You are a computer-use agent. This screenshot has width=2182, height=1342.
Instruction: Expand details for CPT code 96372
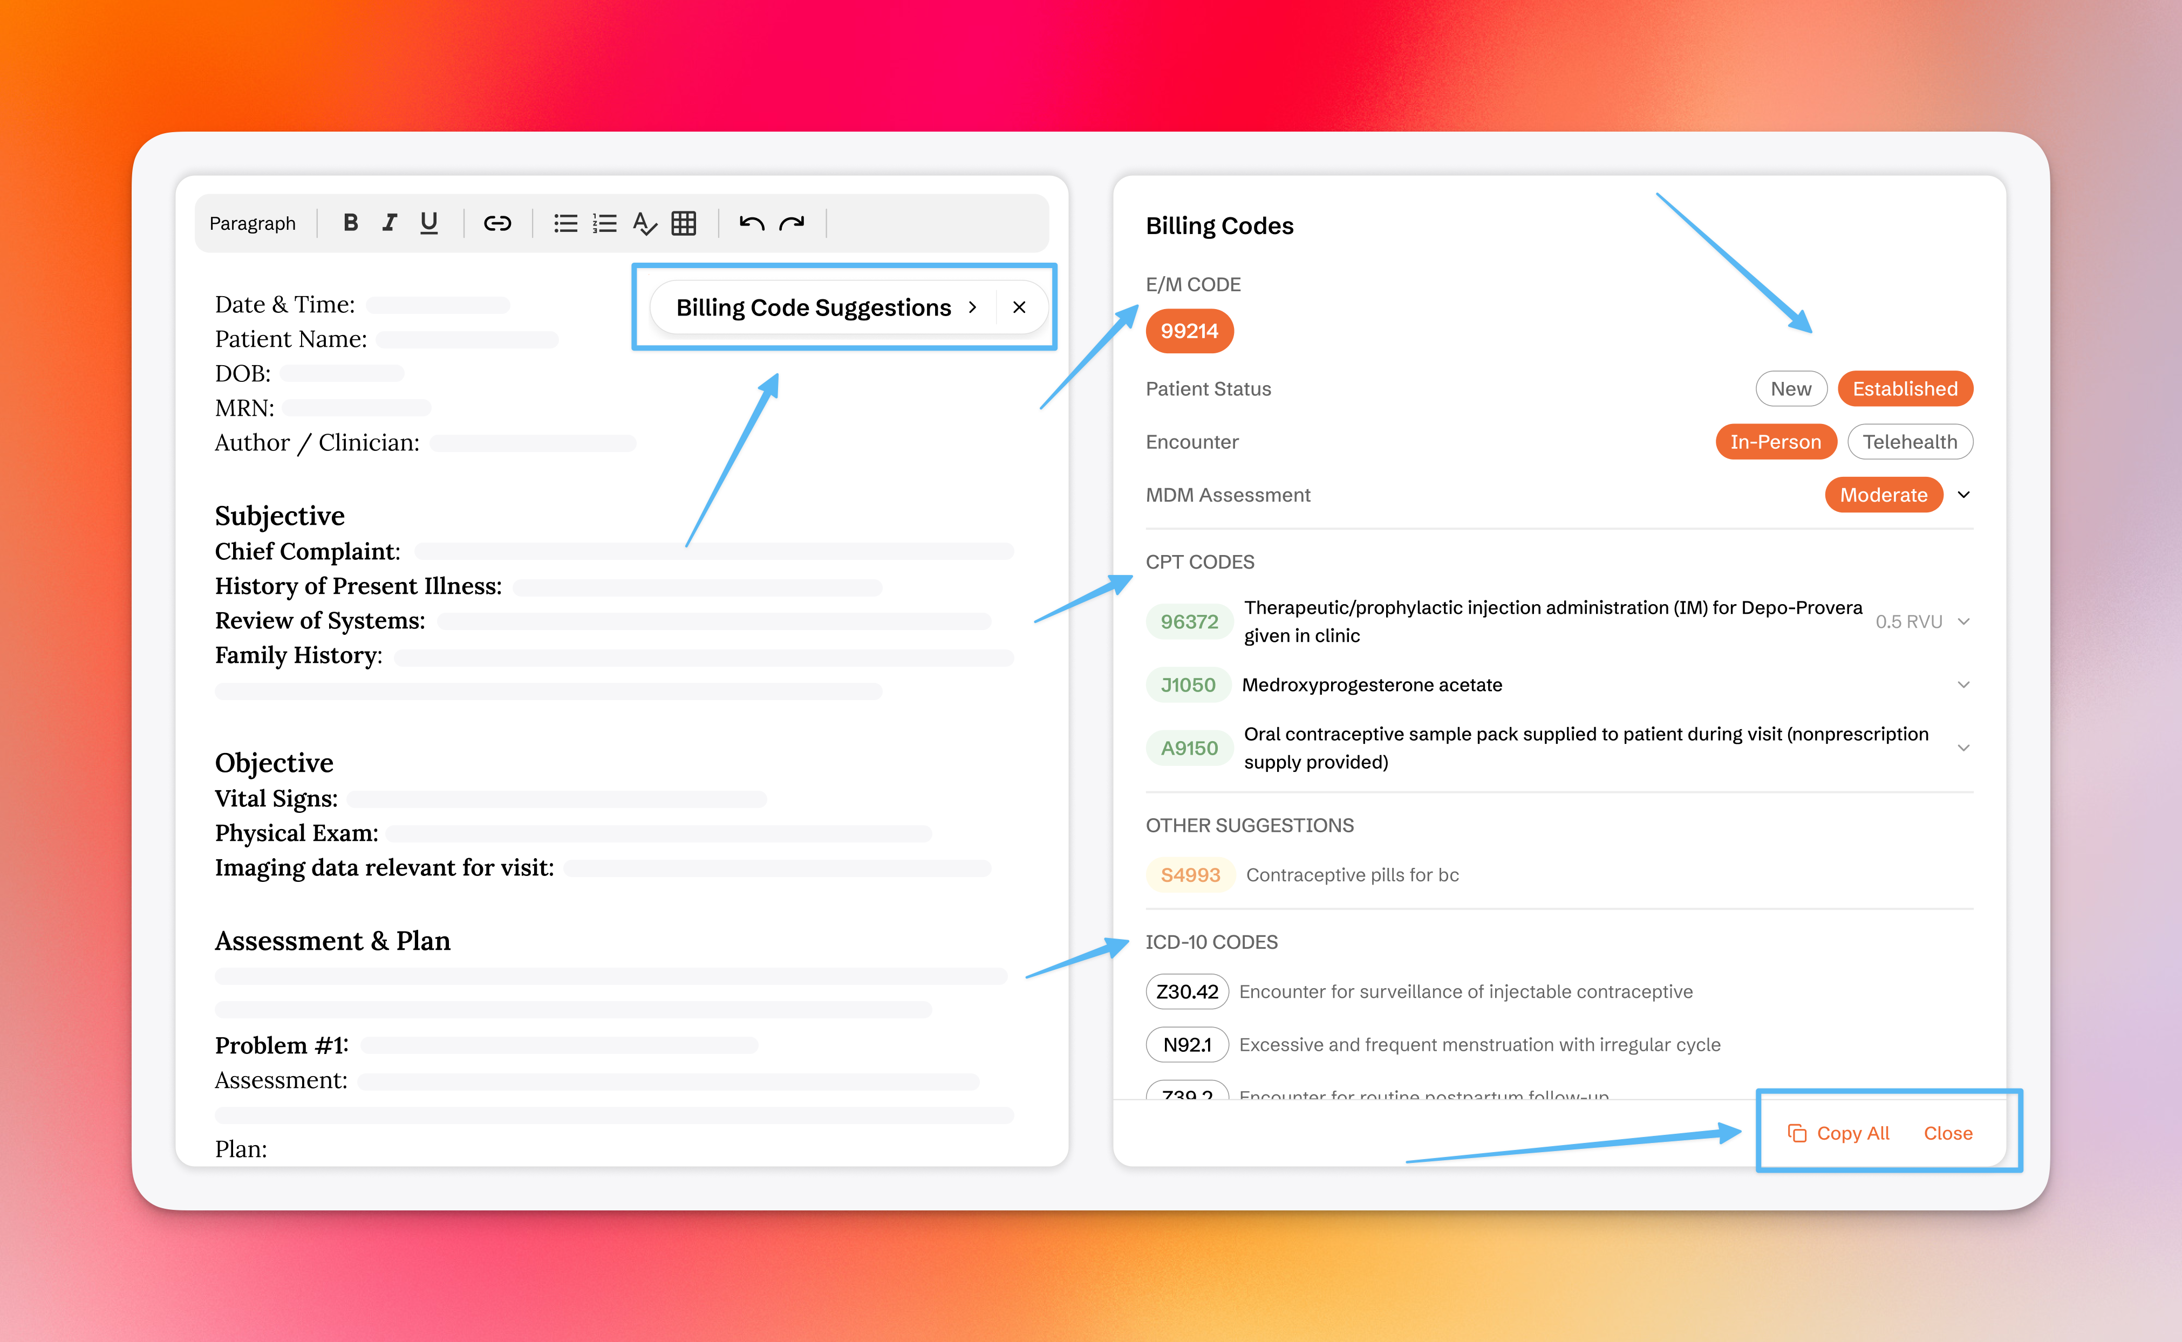tap(1963, 621)
